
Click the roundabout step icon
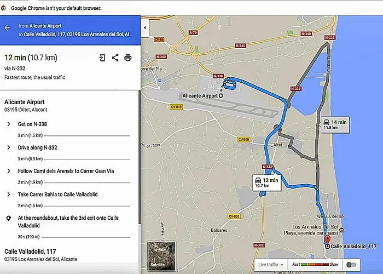9,218
